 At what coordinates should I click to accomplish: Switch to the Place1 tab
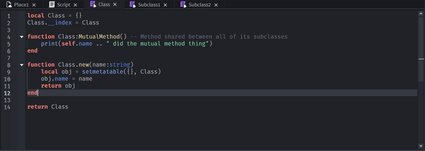21,5
